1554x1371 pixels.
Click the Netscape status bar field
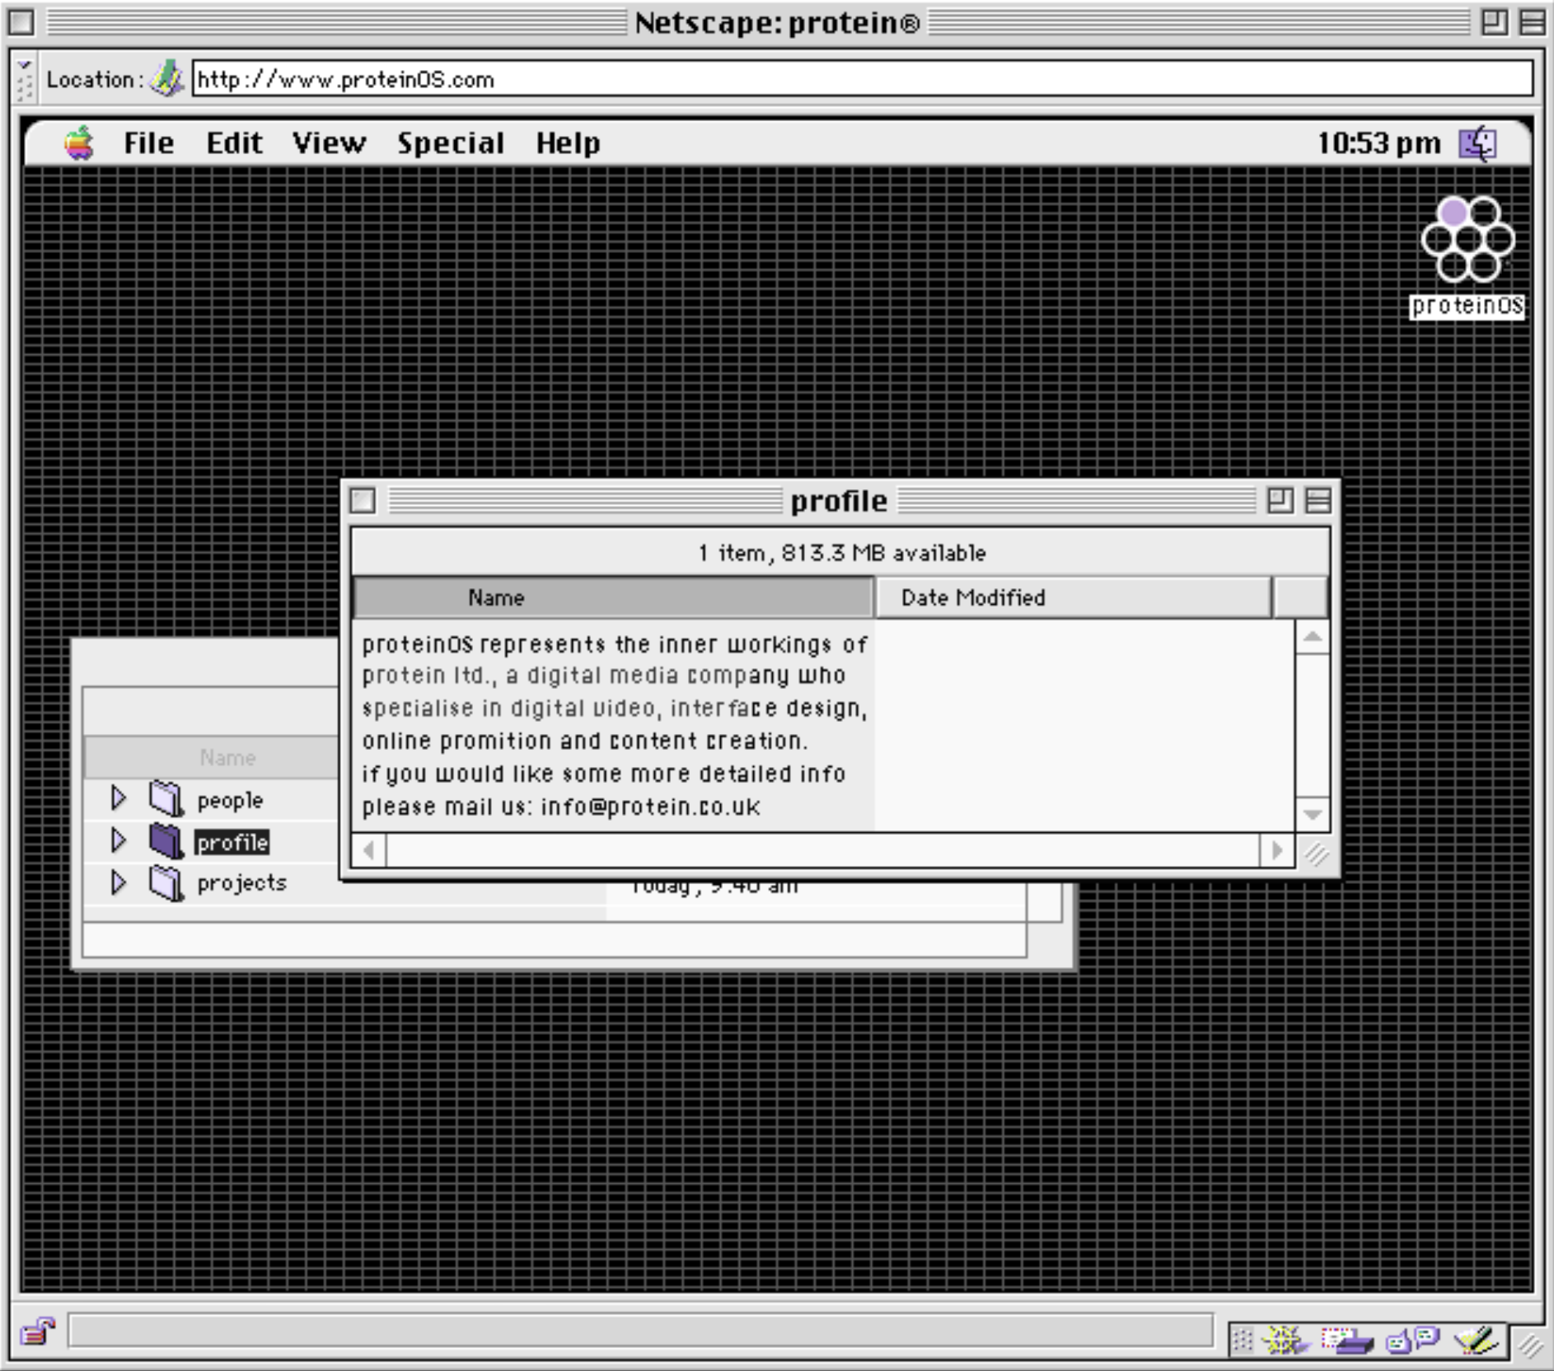[x=640, y=1331]
